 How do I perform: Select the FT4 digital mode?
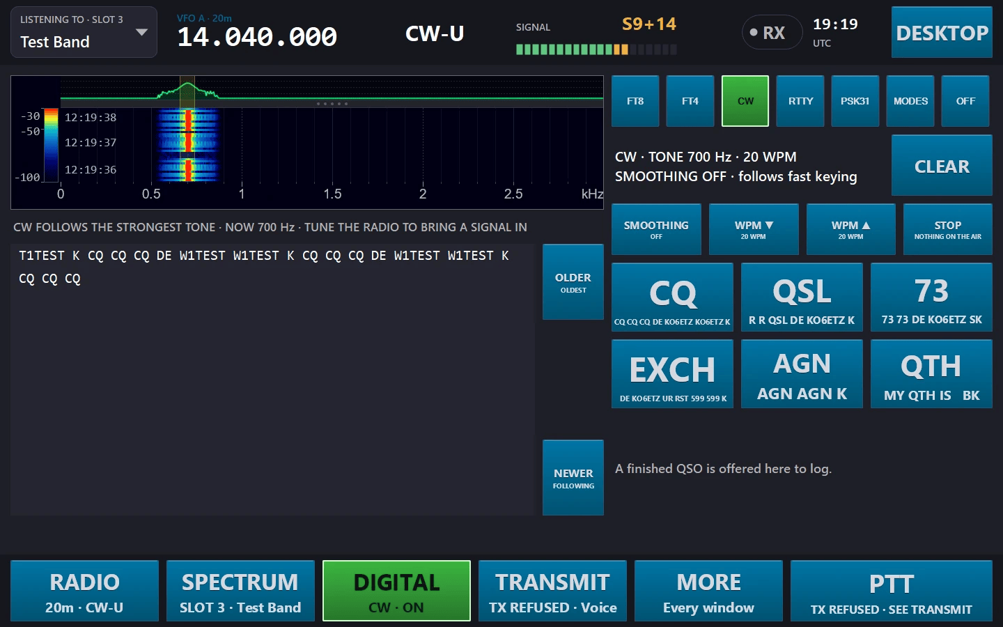[690, 101]
